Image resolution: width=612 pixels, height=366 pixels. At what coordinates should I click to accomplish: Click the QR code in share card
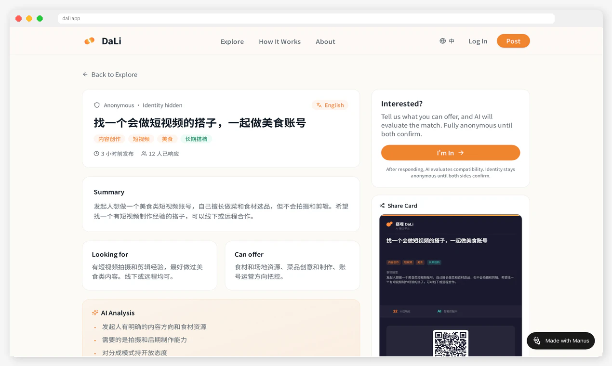click(x=451, y=343)
